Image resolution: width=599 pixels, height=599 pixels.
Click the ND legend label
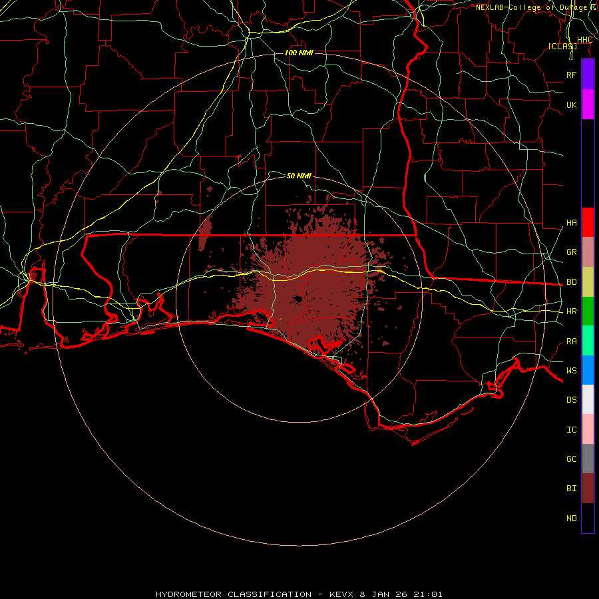tap(571, 518)
